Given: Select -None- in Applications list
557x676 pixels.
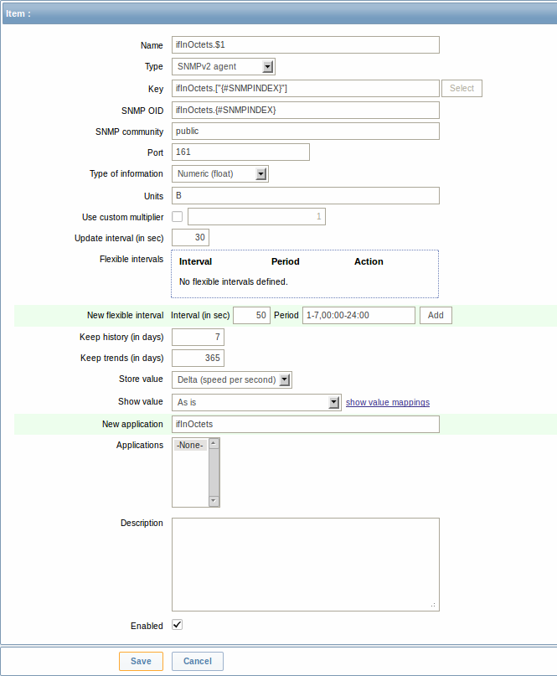Looking at the screenshot, I should tap(190, 445).
